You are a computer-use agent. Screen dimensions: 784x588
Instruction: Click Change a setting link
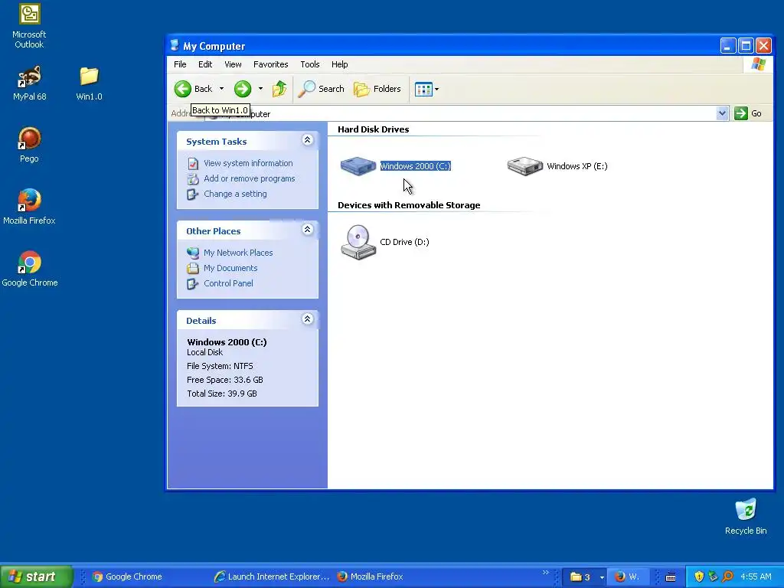point(235,194)
